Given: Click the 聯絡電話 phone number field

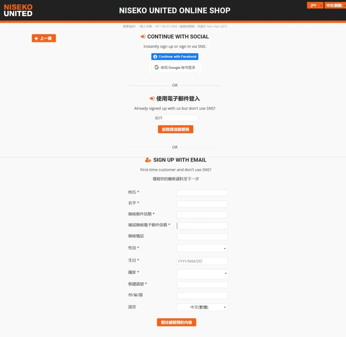Looking at the screenshot, I should (x=202, y=237).
